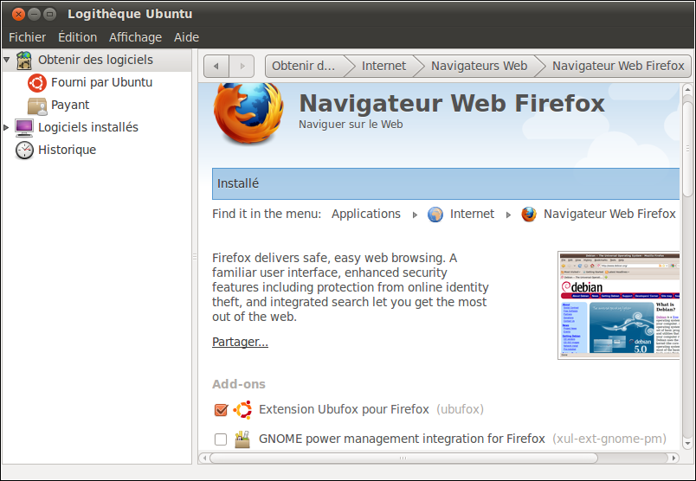This screenshot has height=481, width=696.
Task: Collapse the Obtenir des logiciels tree node
Action: point(6,60)
